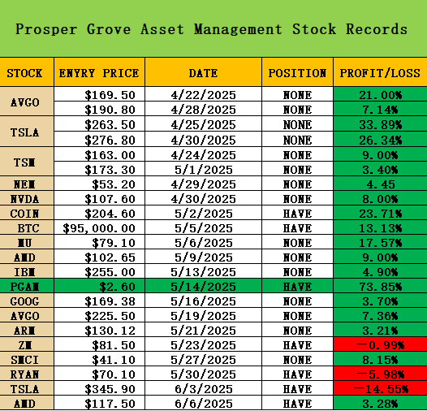
Task: Select the ENYRY PRICE header cell
Action: [99, 72]
